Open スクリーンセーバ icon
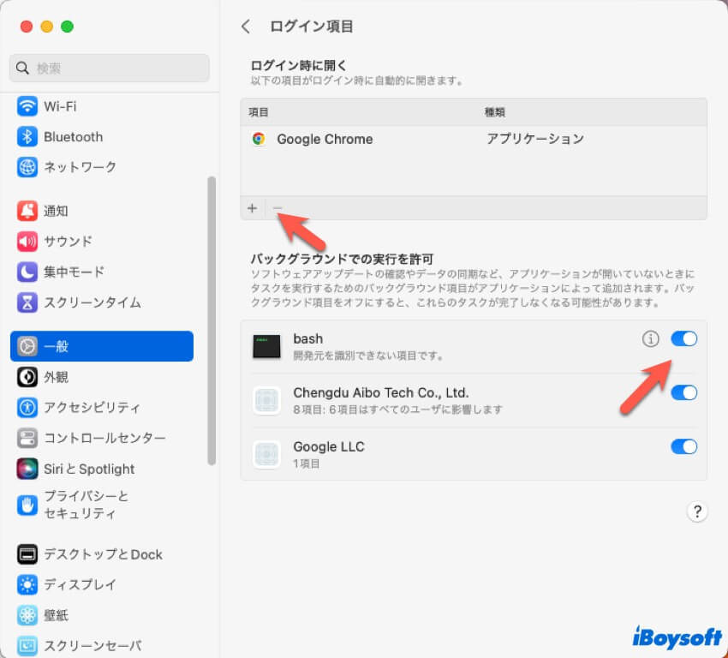Screen dimensions: 728x658 coord(27,645)
